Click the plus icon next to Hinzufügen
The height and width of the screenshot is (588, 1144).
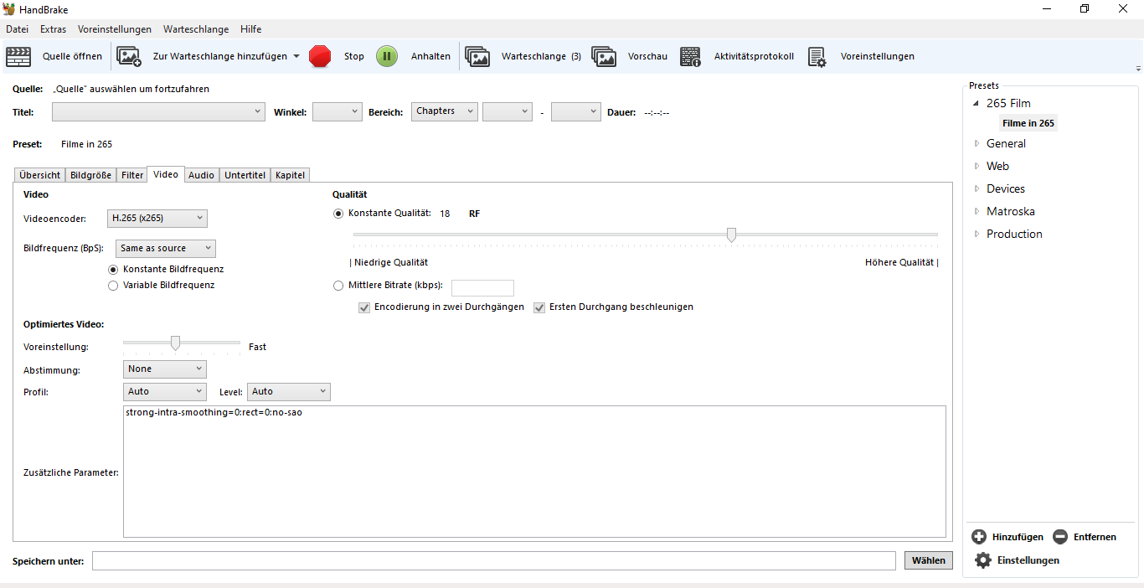pyautogui.click(x=979, y=537)
